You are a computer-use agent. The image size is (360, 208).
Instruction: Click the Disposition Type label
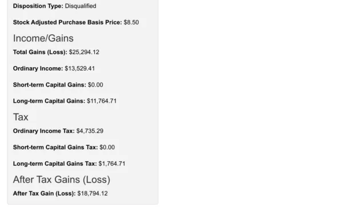click(x=38, y=6)
